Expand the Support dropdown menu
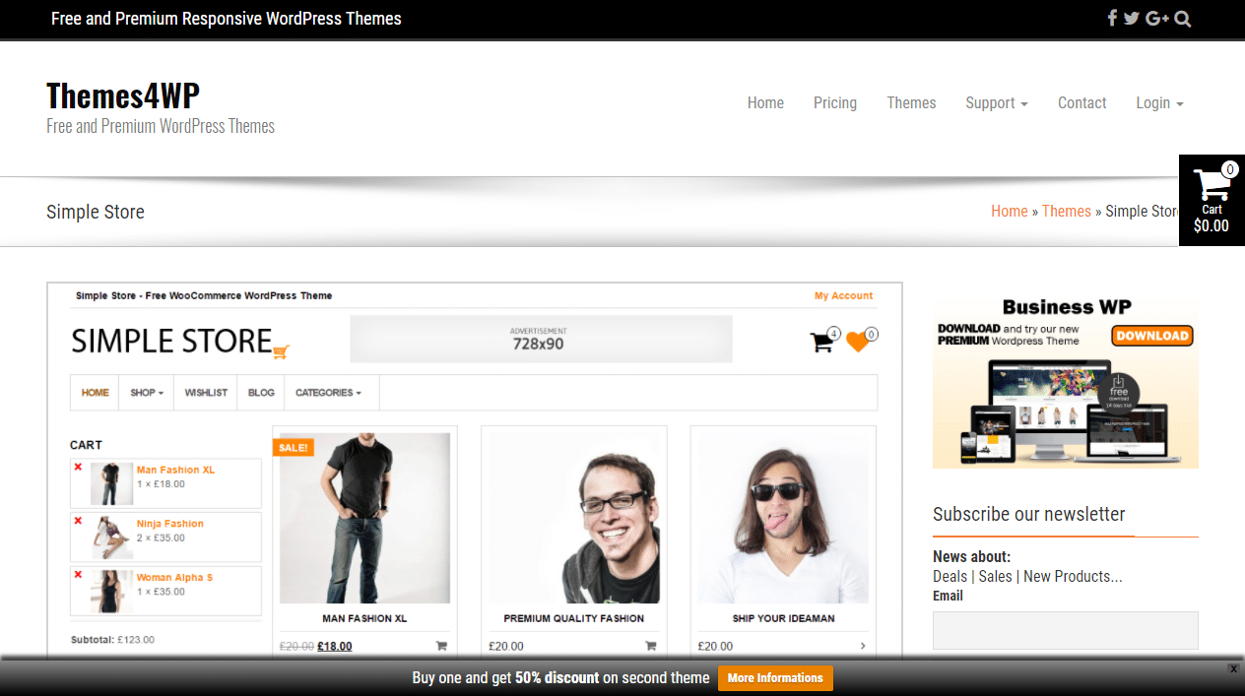This screenshot has height=696, width=1245. pos(997,102)
